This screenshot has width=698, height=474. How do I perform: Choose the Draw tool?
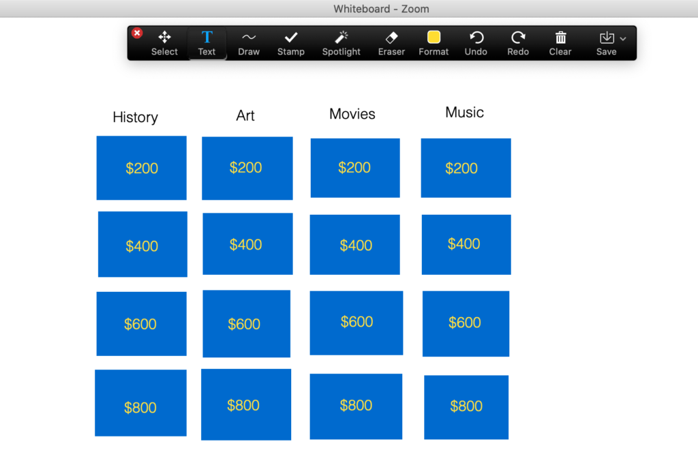point(249,43)
